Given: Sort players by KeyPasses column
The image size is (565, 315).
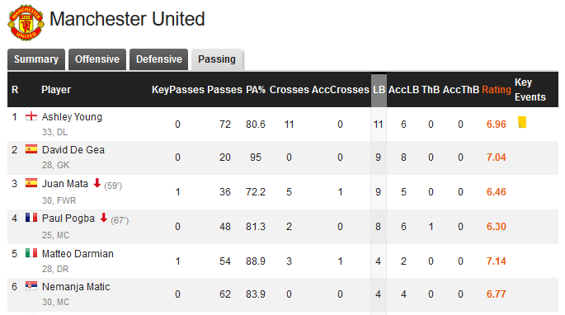Looking at the screenshot, I should click(x=178, y=90).
